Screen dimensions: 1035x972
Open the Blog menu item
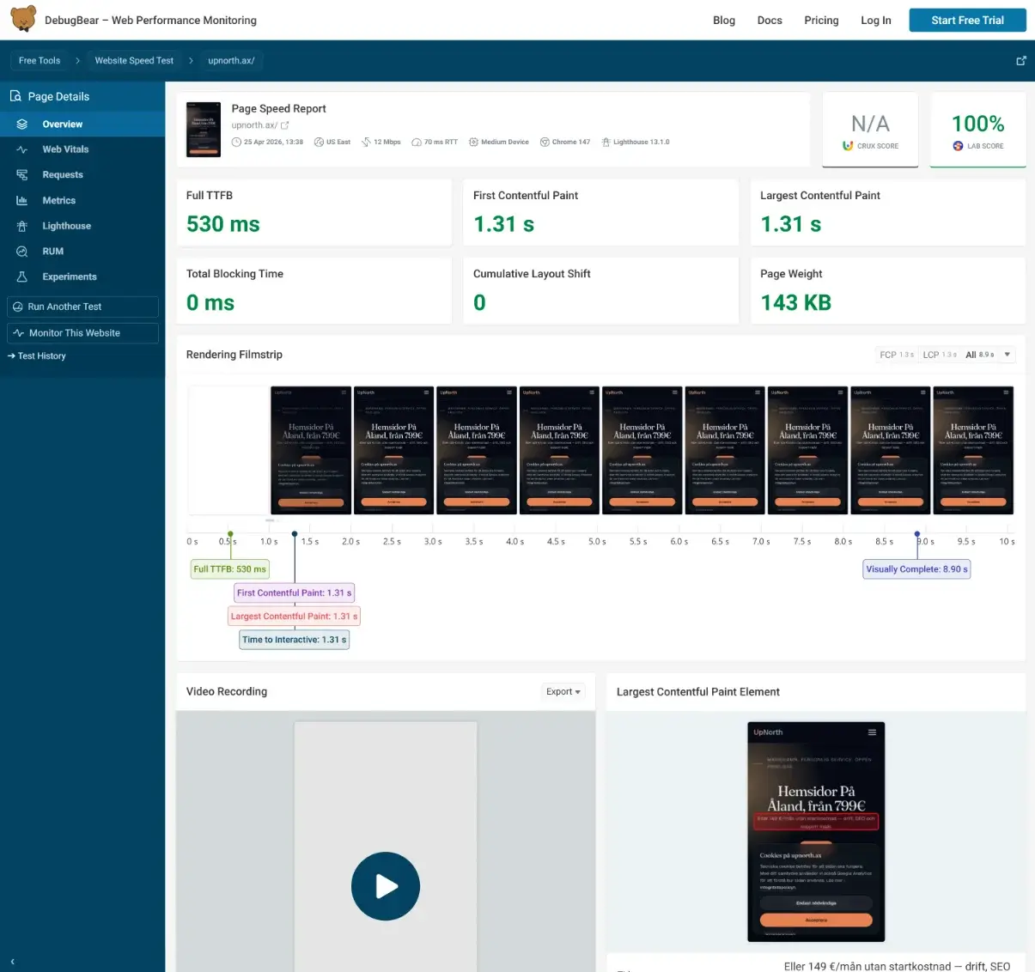[x=724, y=20]
